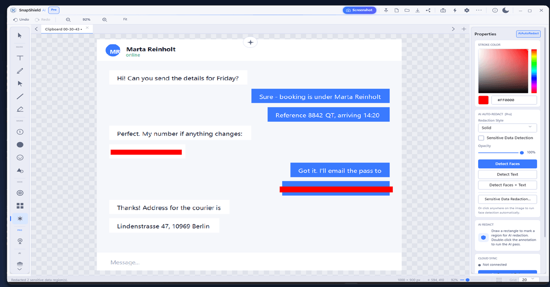
Task: Click the blue Screenshot button
Action: click(x=360, y=10)
